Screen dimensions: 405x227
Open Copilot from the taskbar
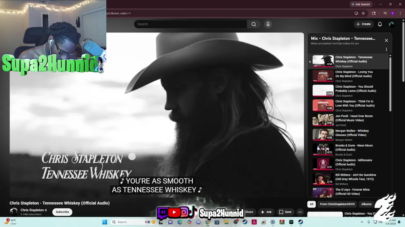point(189,222)
